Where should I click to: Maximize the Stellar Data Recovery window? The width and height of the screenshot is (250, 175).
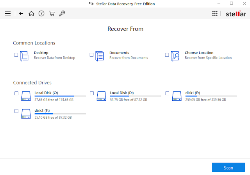click(231, 4)
